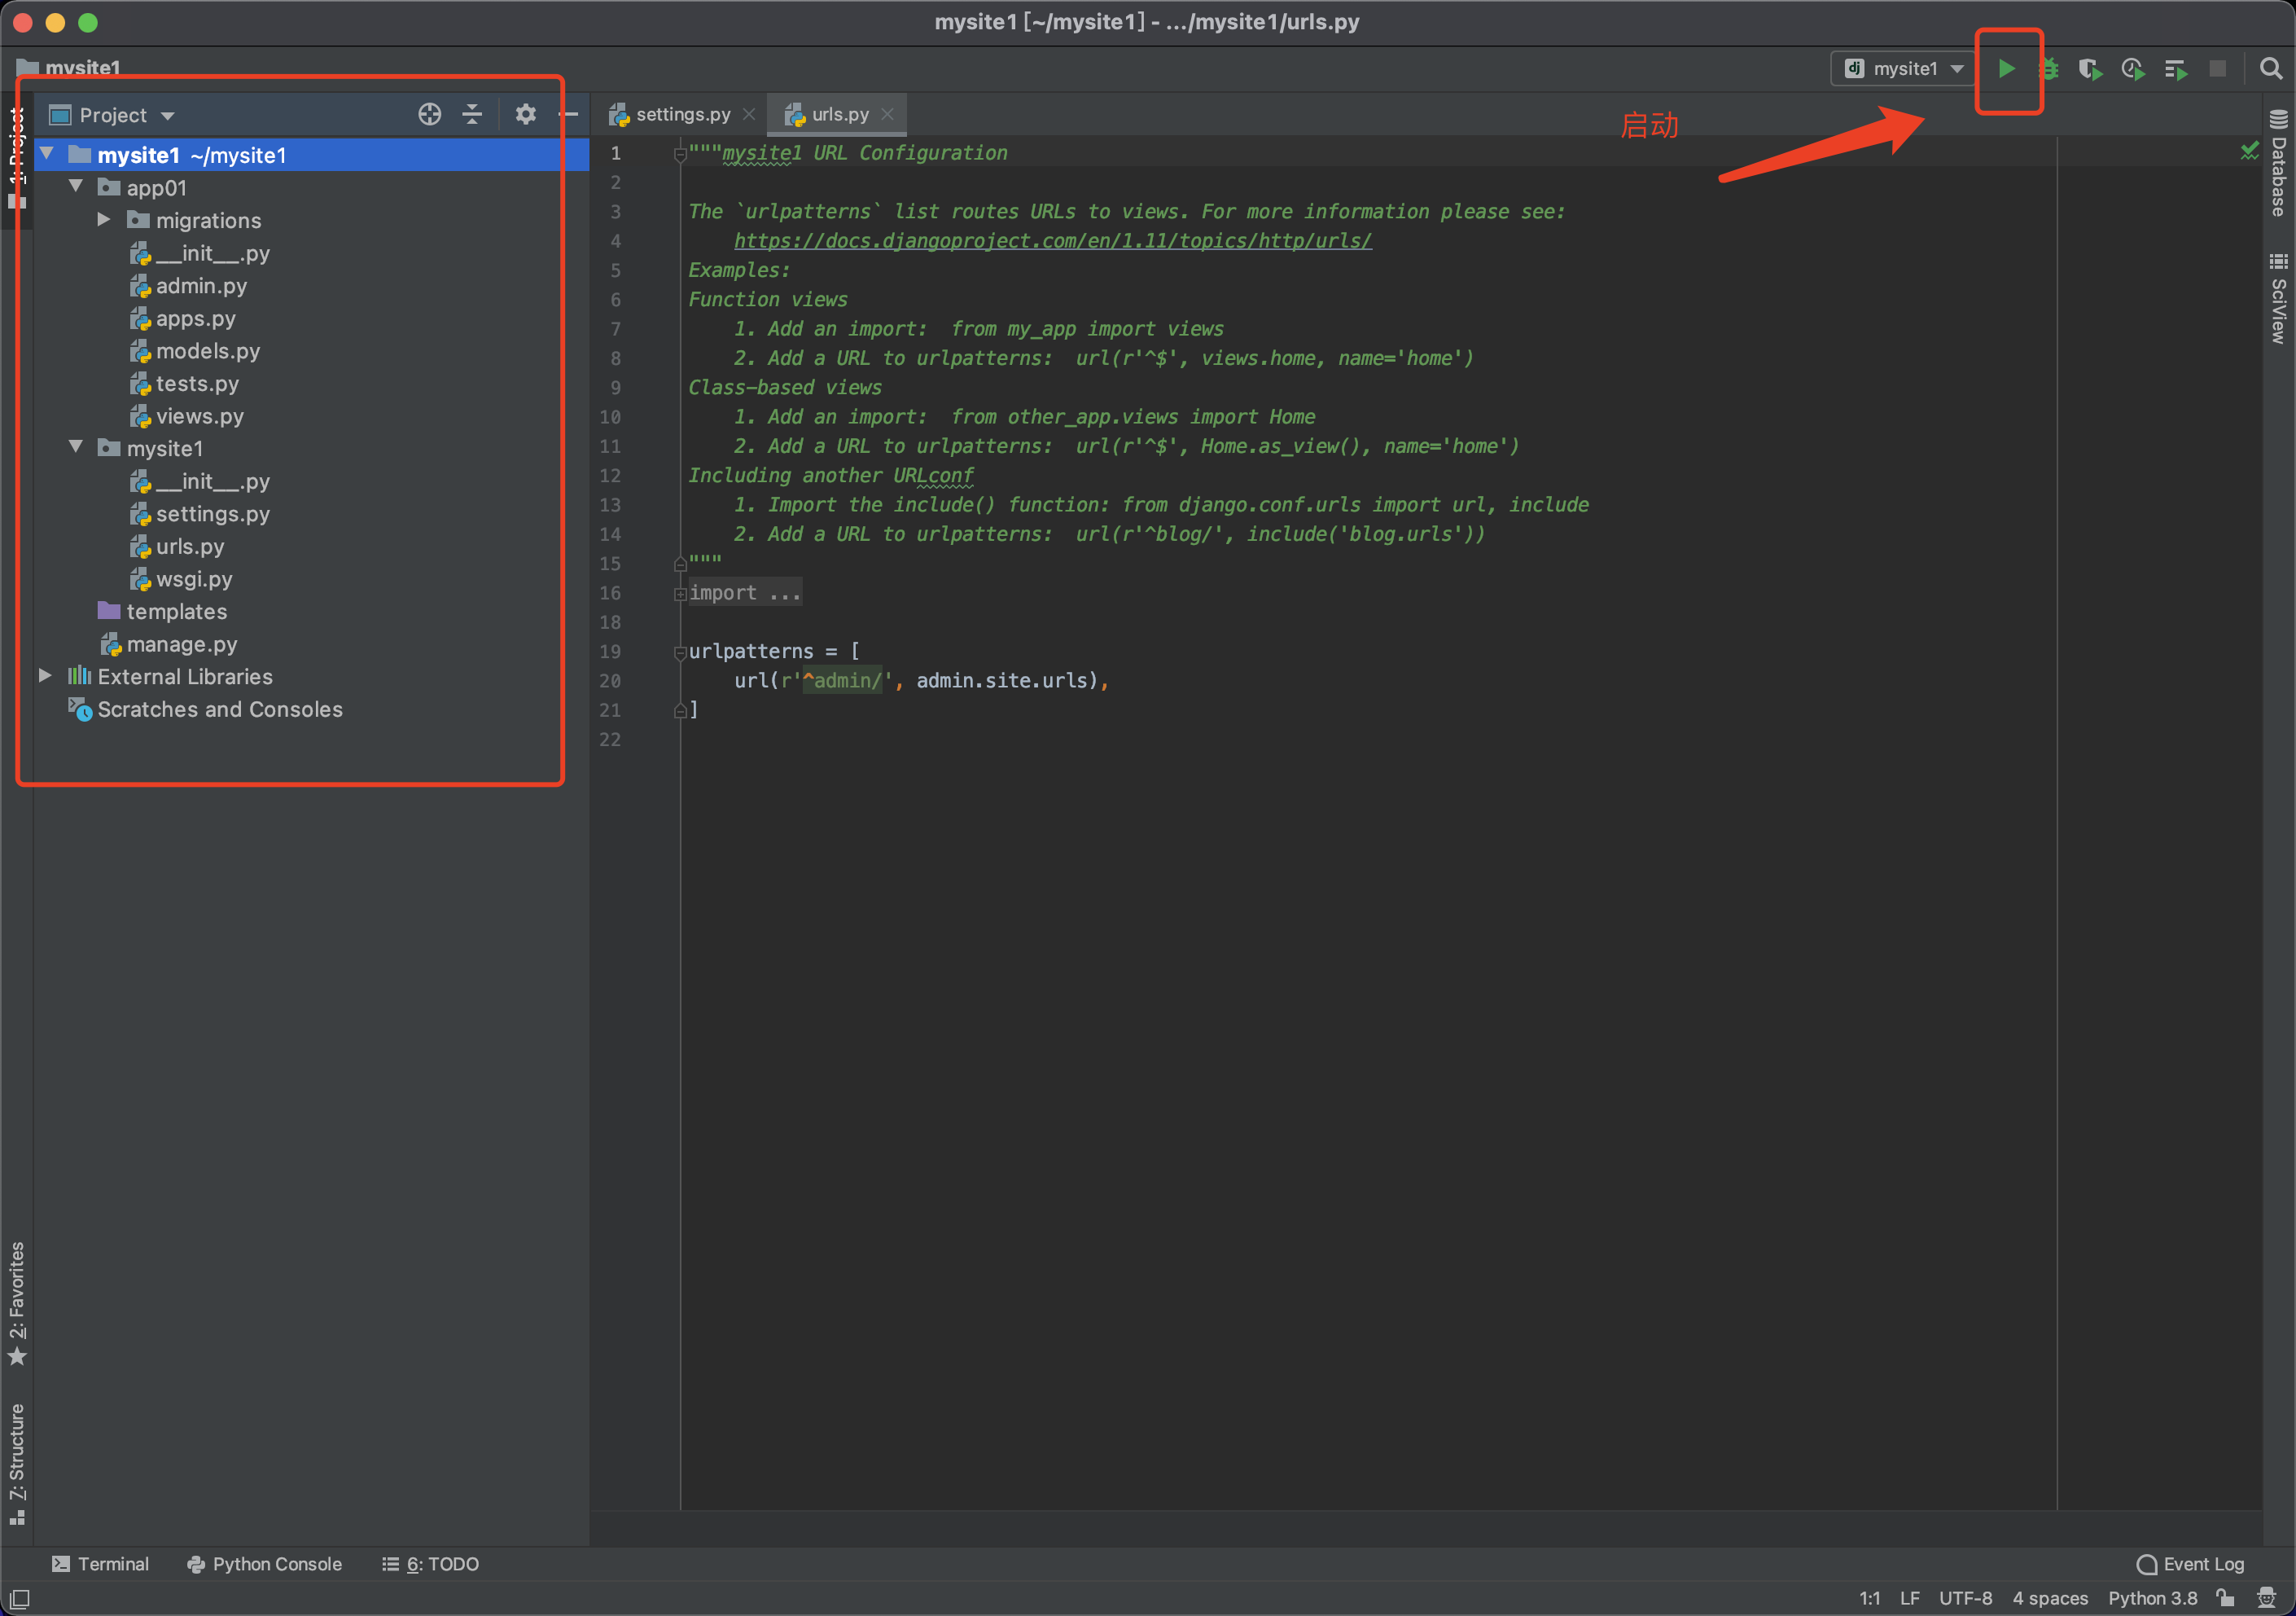Open the Python Console panel

click(x=265, y=1564)
